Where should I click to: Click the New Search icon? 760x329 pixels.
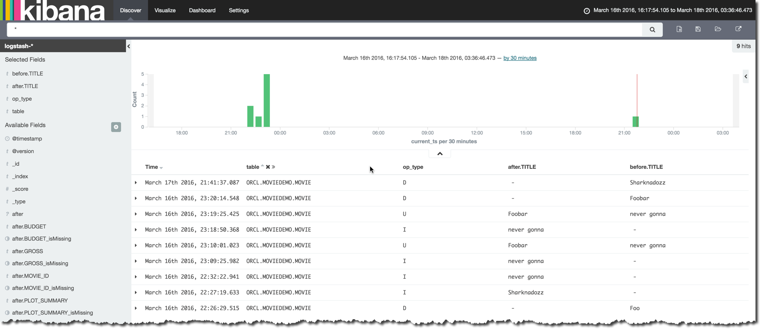(x=679, y=29)
